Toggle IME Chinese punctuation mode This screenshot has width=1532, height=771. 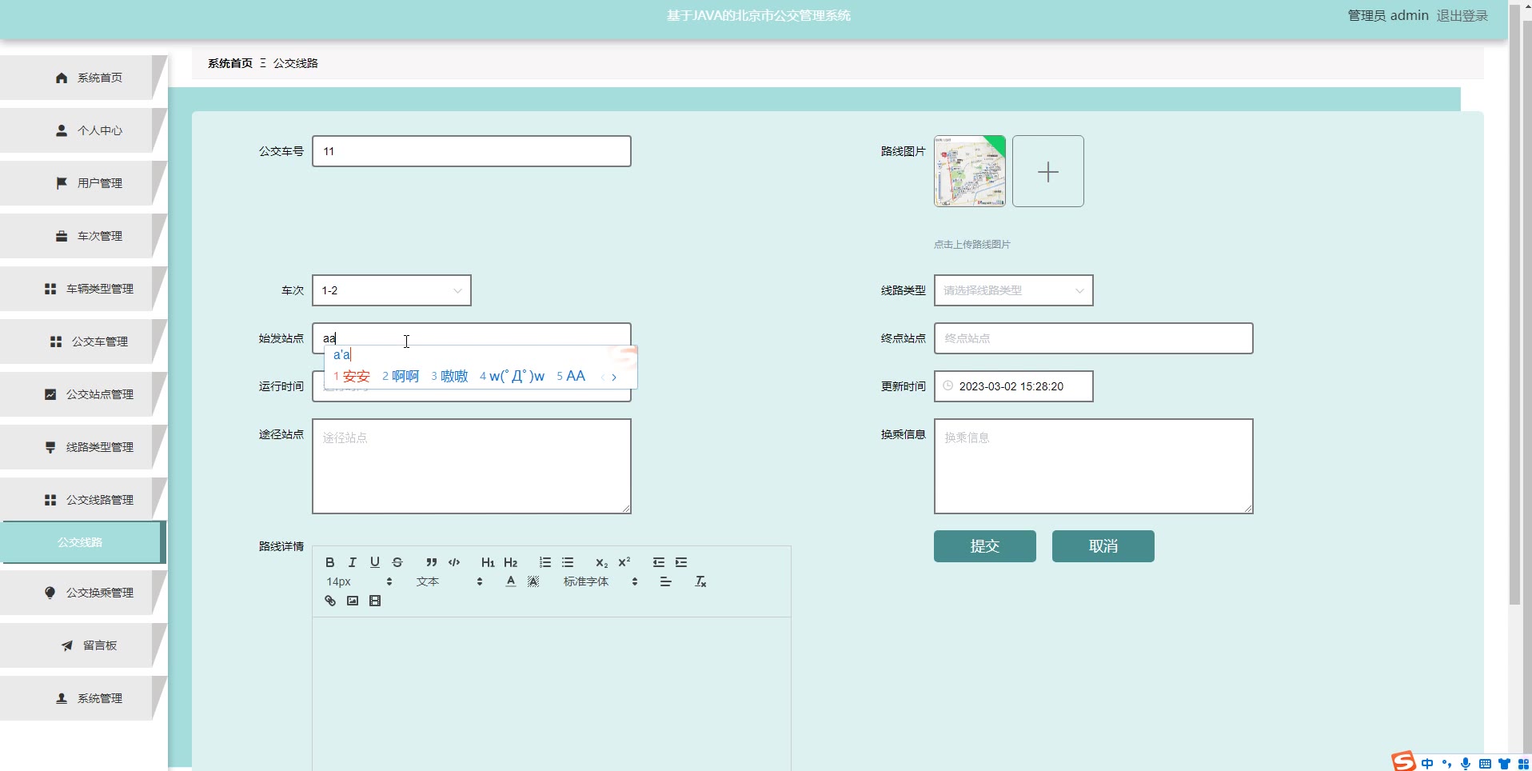(x=1446, y=764)
